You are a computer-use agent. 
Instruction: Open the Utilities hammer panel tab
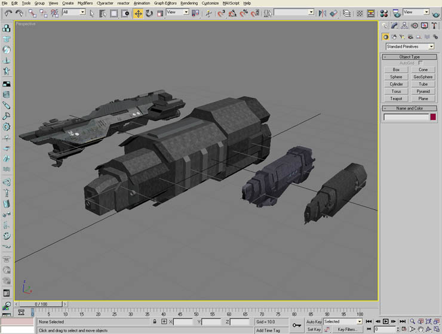[x=434, y=26]
